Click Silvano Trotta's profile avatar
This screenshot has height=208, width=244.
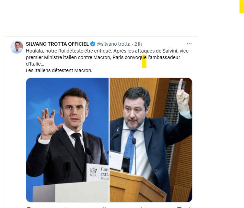(x=17, y=47)
